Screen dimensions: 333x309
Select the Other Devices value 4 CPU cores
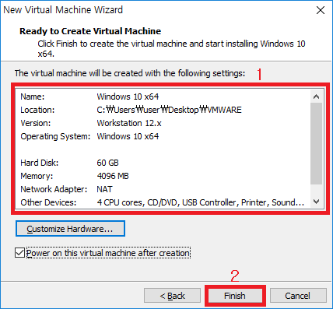coord(201,202)
